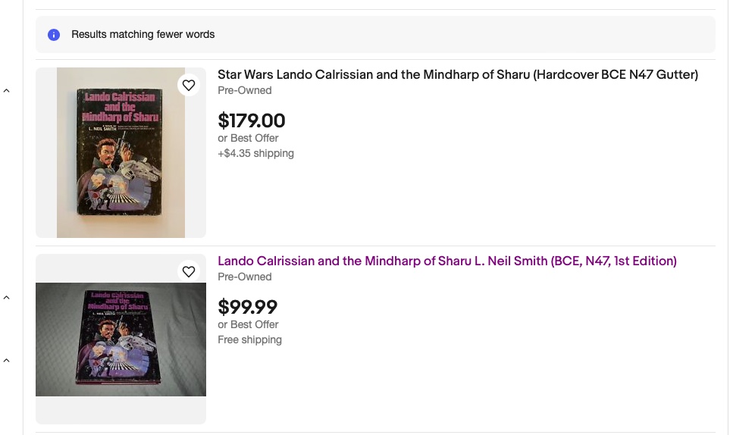Open the BCE, N47, 1st Edition listing title
The height and width of the screenshot is (435, 730).
[x=446, y=261]
